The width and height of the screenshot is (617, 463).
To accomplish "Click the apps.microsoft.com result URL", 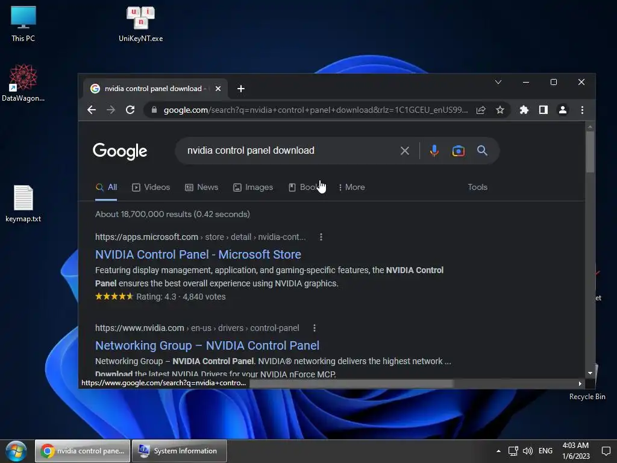I will [200, 237].
